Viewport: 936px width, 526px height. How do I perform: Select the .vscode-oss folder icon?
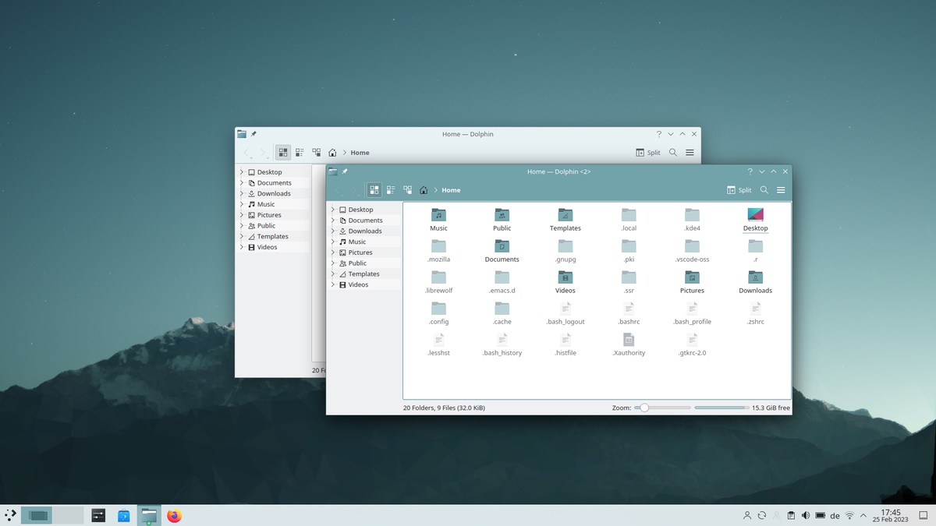click(x=692, y=245)
